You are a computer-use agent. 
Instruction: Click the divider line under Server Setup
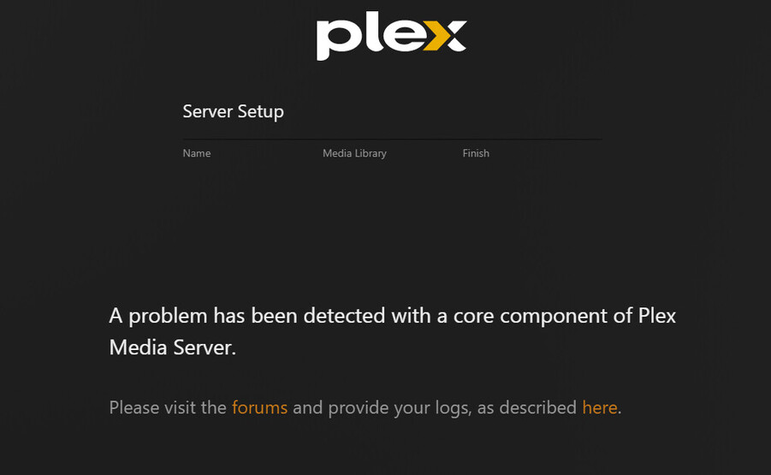(x=393, y=140)
